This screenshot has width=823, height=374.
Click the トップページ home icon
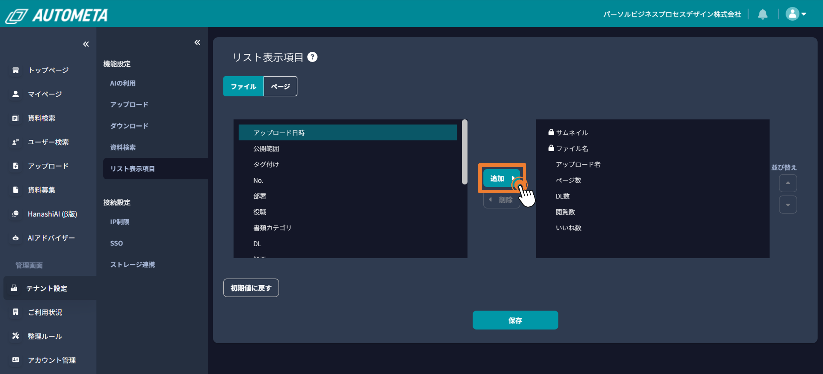(16, 70)
